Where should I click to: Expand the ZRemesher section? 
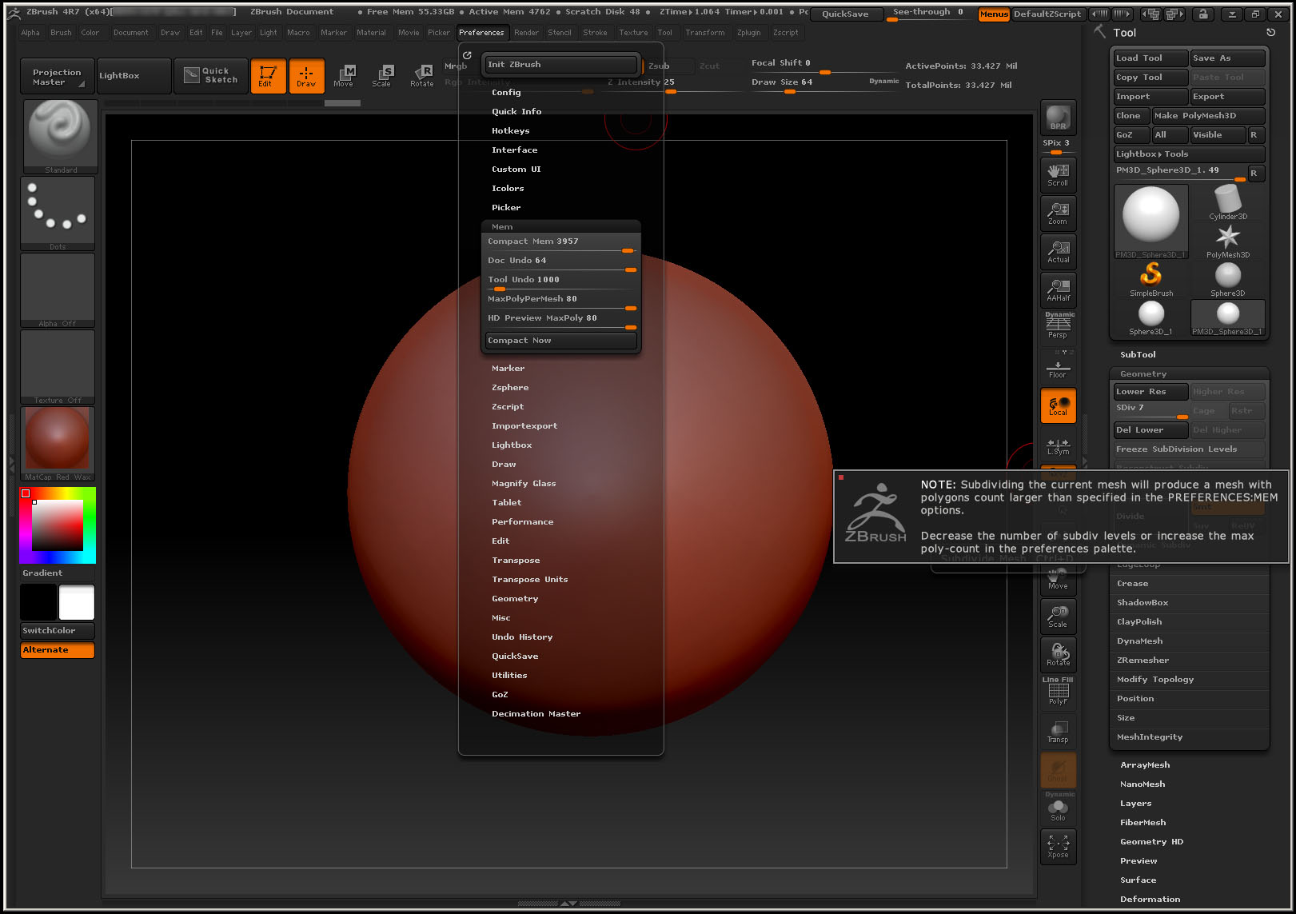1142,661
